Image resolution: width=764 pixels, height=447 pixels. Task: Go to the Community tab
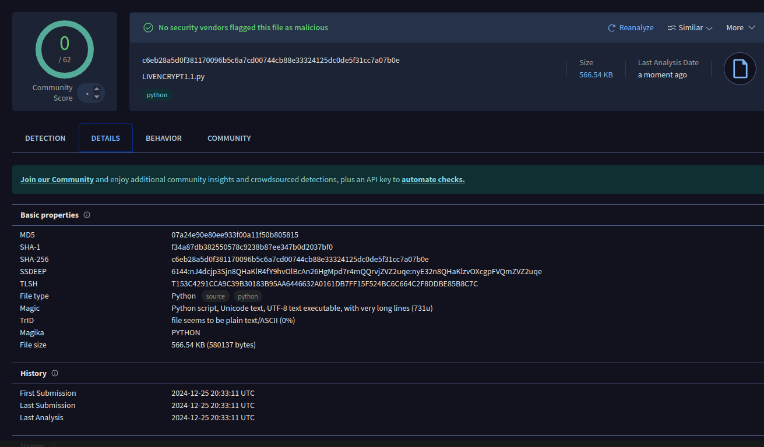[x=229, y=138]
